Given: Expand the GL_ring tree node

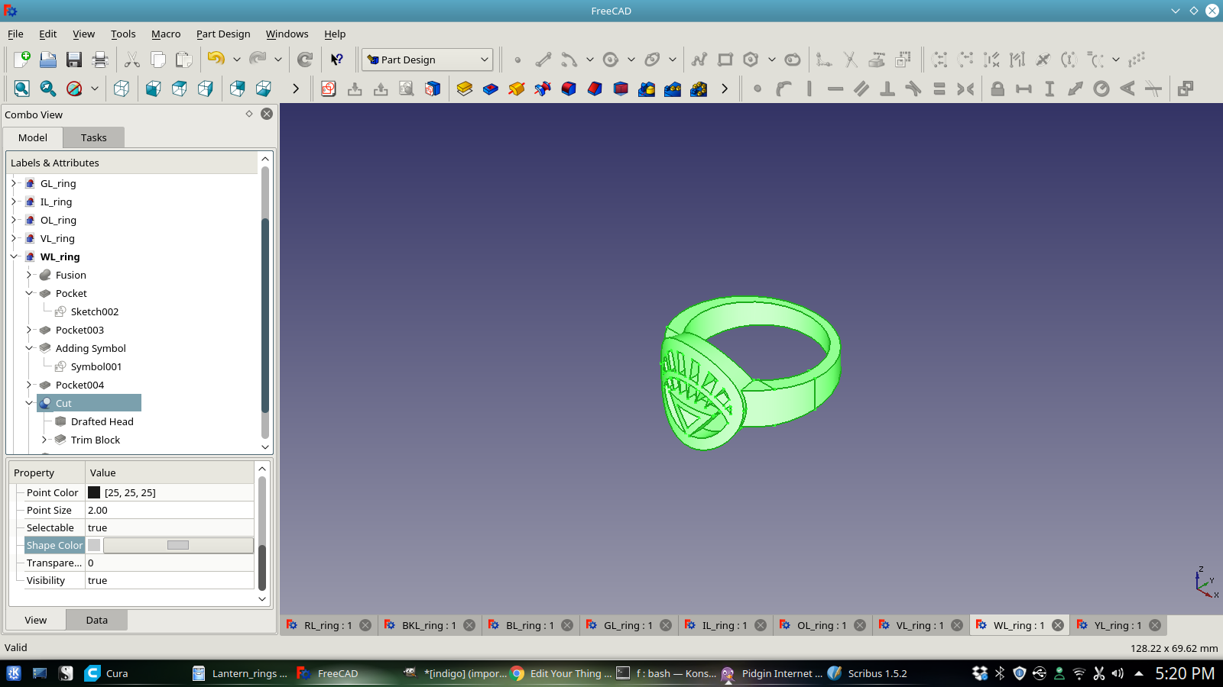Looking at the screenshot, I should (14, 183).
